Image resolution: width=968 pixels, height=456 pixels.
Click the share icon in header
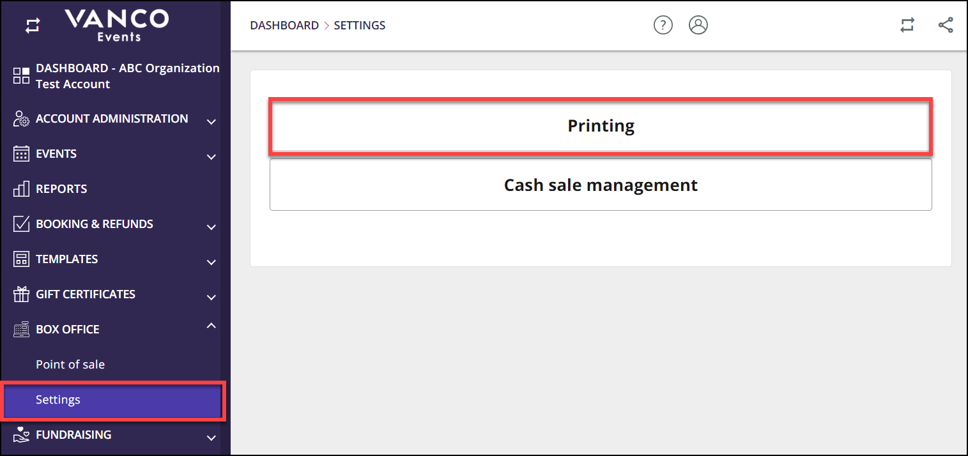946,26
